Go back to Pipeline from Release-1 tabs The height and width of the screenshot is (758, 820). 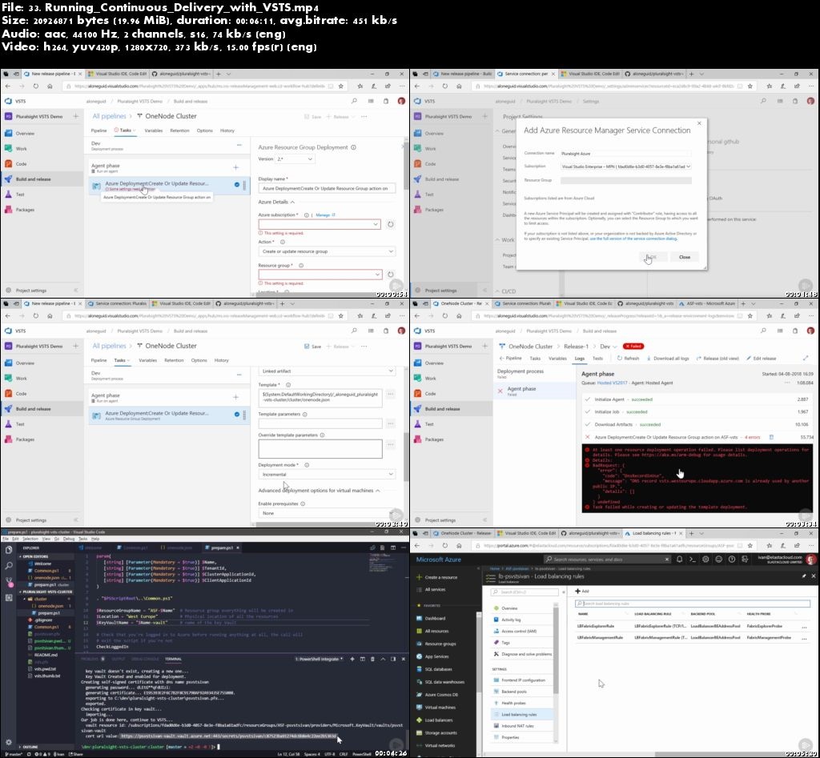tap(510, 358)
